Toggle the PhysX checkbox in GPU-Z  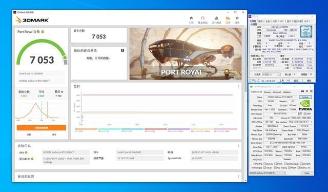point(289,168)
